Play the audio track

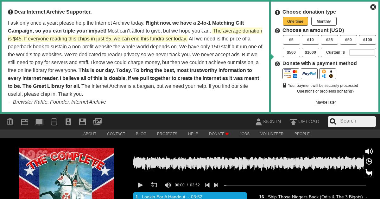pos(140,185)
